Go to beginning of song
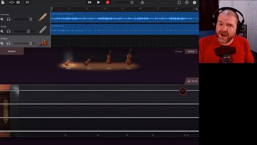 coord(90,2)
